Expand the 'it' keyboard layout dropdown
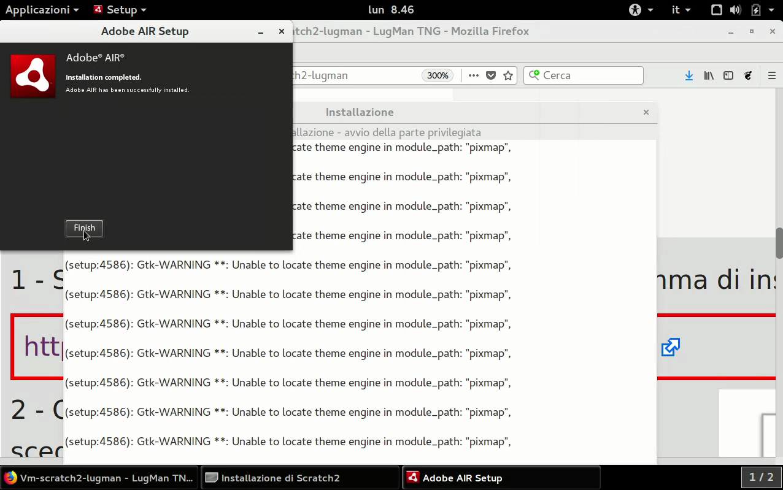 pos(681,10)
